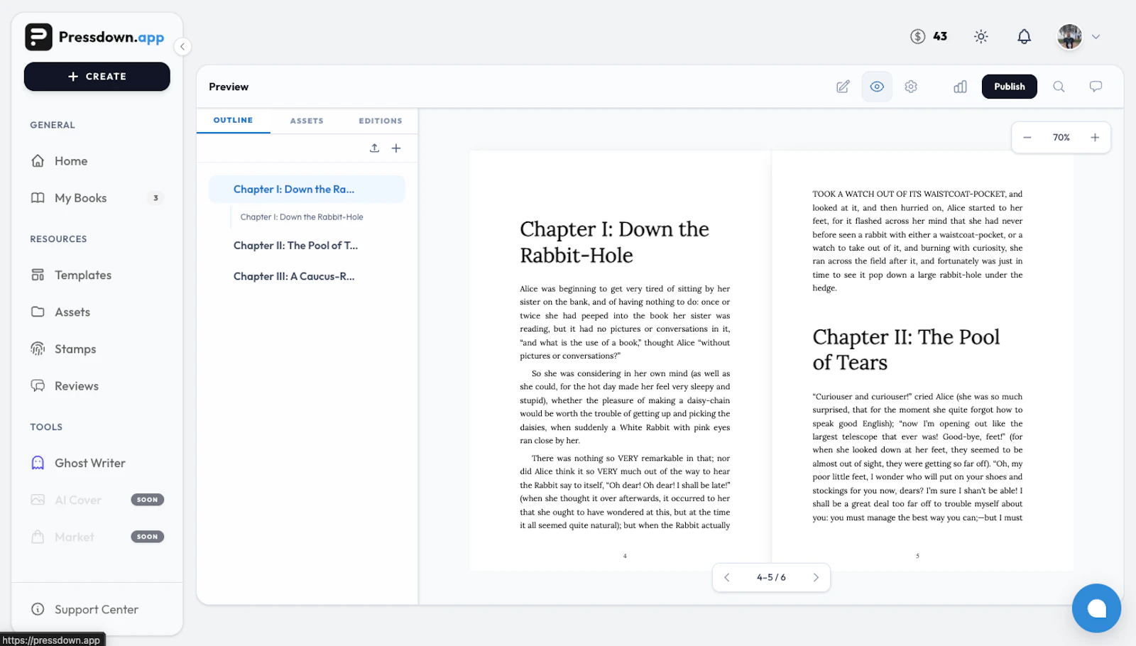Viewport: 1136px width, 646px height.
Task: Select Chapter I: Down the Ra... item
Action: pos(307,190)
